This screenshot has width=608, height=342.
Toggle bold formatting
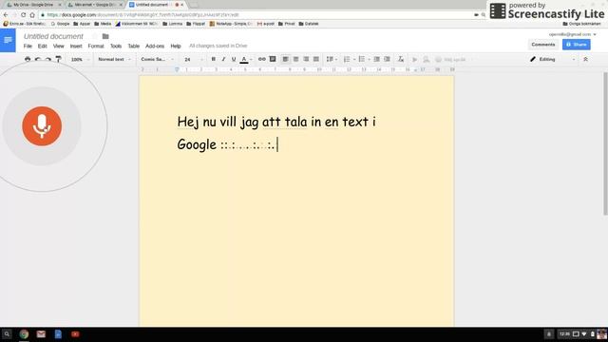click(213, 59)
